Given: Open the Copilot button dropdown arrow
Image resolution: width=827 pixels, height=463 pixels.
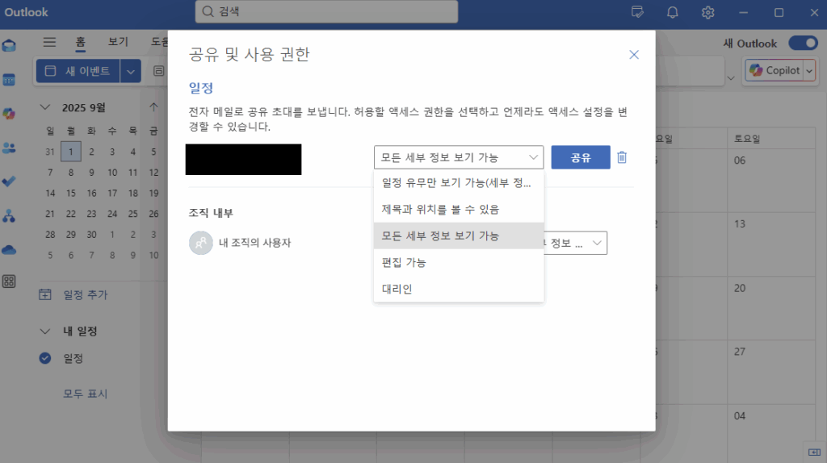Looking at the screenshot, I should pyautogui.click(x=809, y=71).
